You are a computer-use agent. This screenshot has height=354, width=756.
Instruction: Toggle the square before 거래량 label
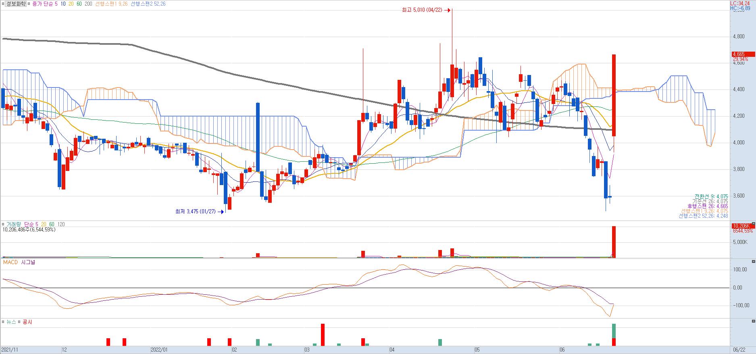point(3,224)
